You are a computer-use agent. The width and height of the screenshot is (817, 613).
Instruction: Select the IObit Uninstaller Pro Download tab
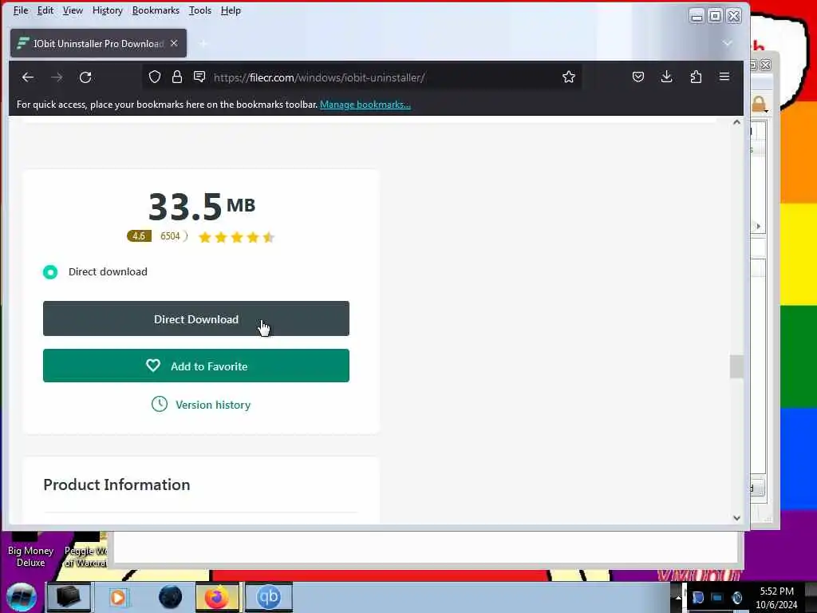98,43
